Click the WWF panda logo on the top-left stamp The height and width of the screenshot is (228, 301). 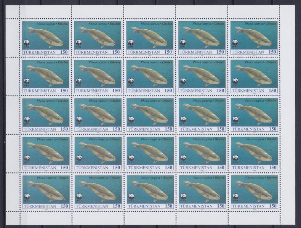point(26,43)
